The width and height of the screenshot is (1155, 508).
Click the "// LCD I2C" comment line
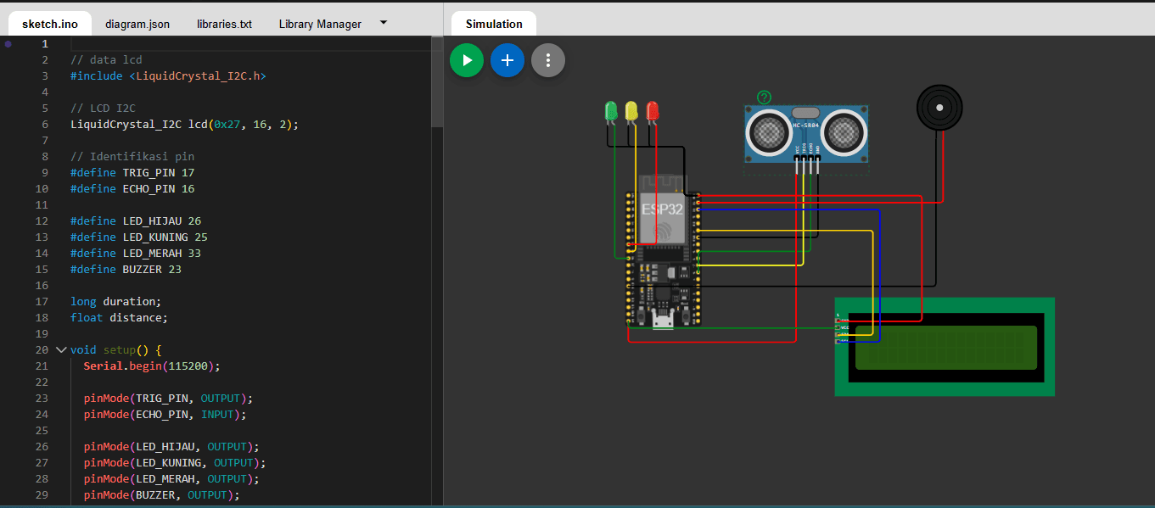coord(103,108)
